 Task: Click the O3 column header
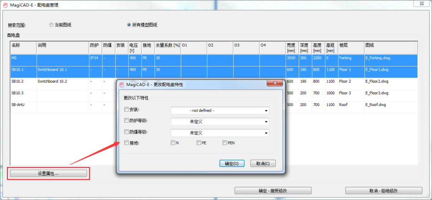(246, 48)
